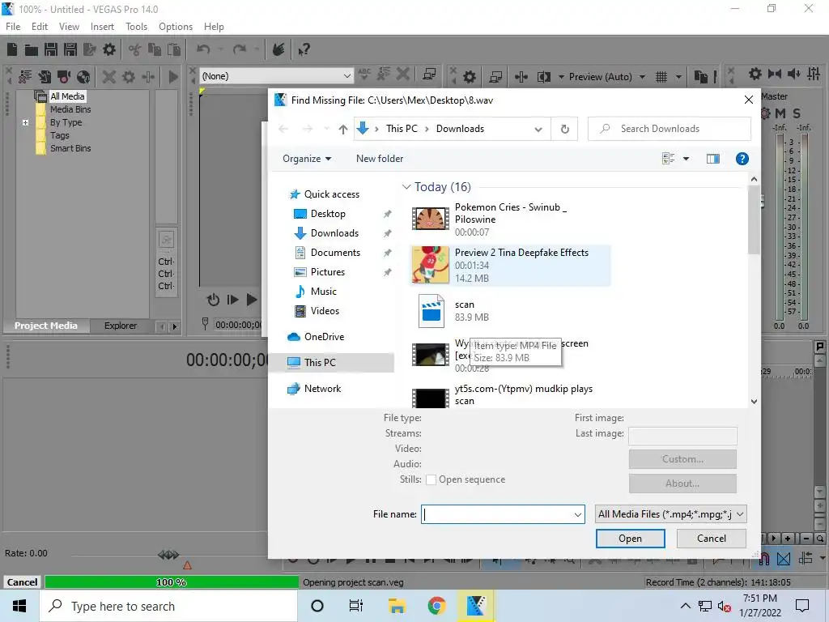This screenshot has width=829, height=622.
Task: Open the Preview (Auto) quality dropdown
Action: [x=642, y=77]
